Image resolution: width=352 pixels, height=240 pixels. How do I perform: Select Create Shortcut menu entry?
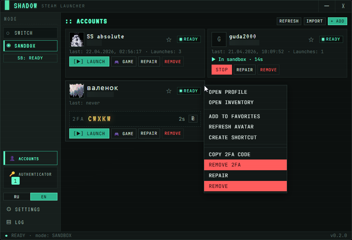click(245, 137)
